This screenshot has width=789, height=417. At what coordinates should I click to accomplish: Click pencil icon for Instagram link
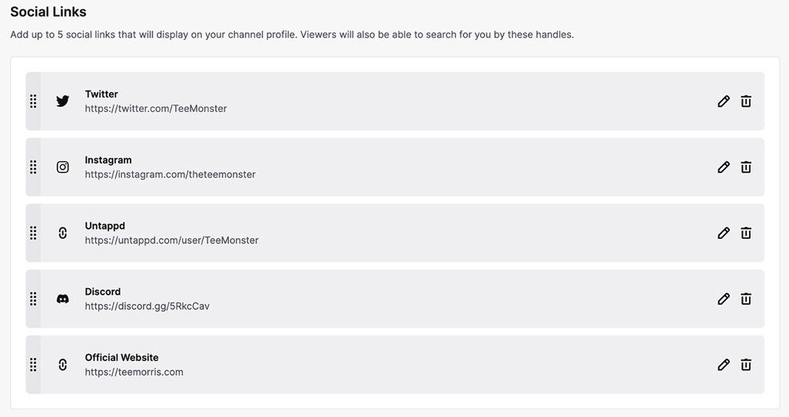(x=723, y=167)
